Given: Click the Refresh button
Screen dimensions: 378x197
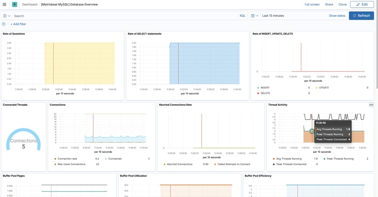Looking at the screenshot, I should pos(361,16).
